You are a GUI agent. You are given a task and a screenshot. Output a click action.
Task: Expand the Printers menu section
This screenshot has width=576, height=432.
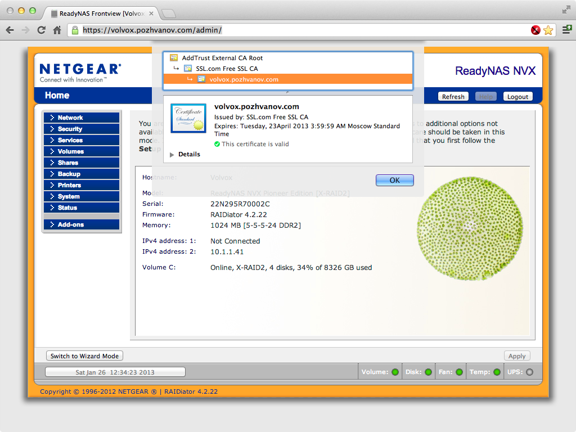coord(82,185)
